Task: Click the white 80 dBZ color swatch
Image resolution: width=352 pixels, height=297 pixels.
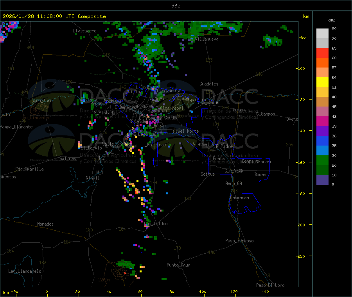Action: pyautogui.click(x=322, y=34)
